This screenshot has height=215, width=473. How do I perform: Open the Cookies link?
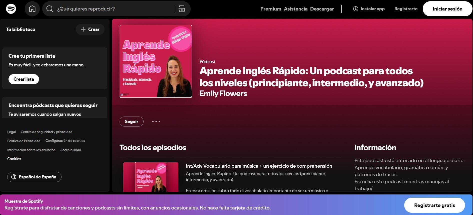point(14,159)
